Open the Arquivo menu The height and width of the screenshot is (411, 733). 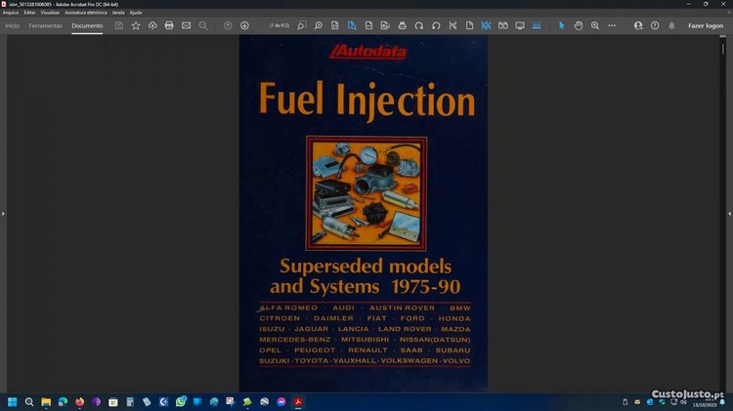click(11, 13)
